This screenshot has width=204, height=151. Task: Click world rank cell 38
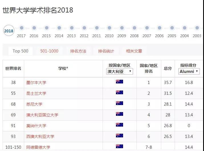click(x=13, y=83)
